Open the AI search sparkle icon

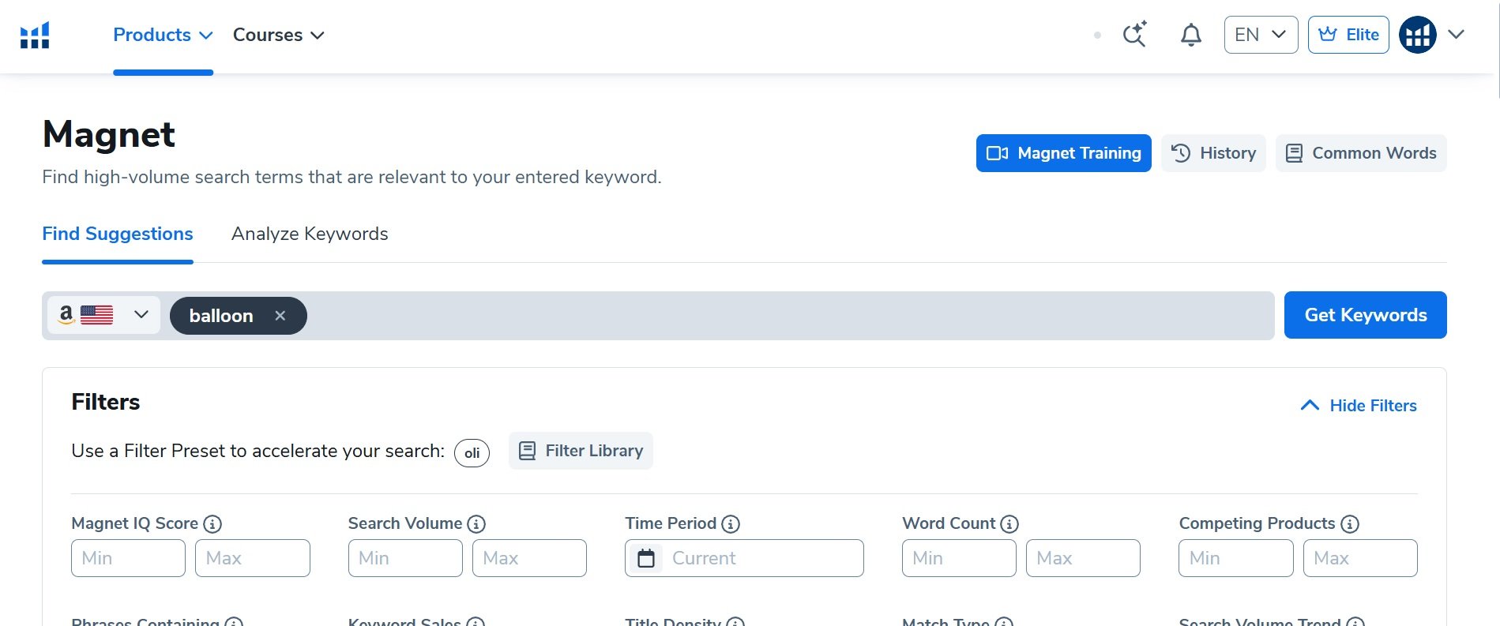click(x=1135, y=34)
